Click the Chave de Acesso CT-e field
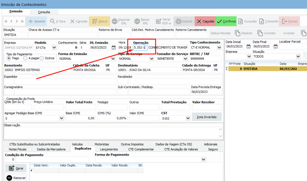Viewport: 307px width, 181px height. point(63,35)
